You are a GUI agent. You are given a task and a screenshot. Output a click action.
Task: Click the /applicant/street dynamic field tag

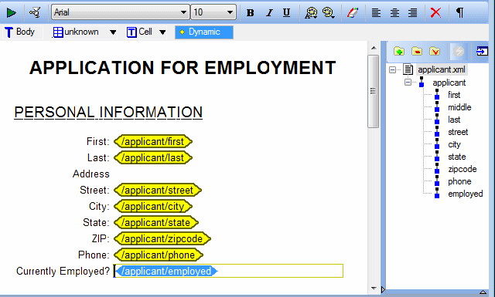coord(158,191)
